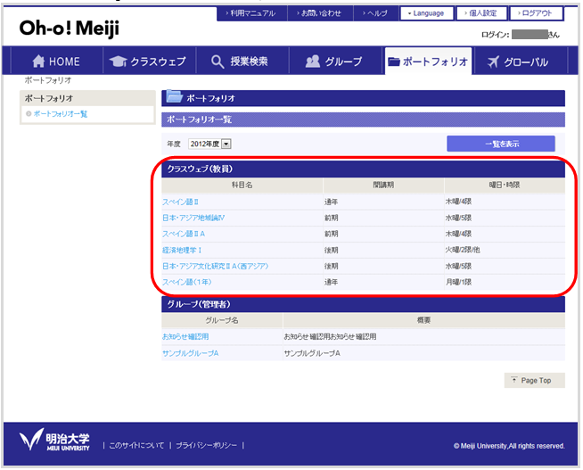
Task: Click the クラスウェブ(教員) section header
Action: [x=363, y=169]
